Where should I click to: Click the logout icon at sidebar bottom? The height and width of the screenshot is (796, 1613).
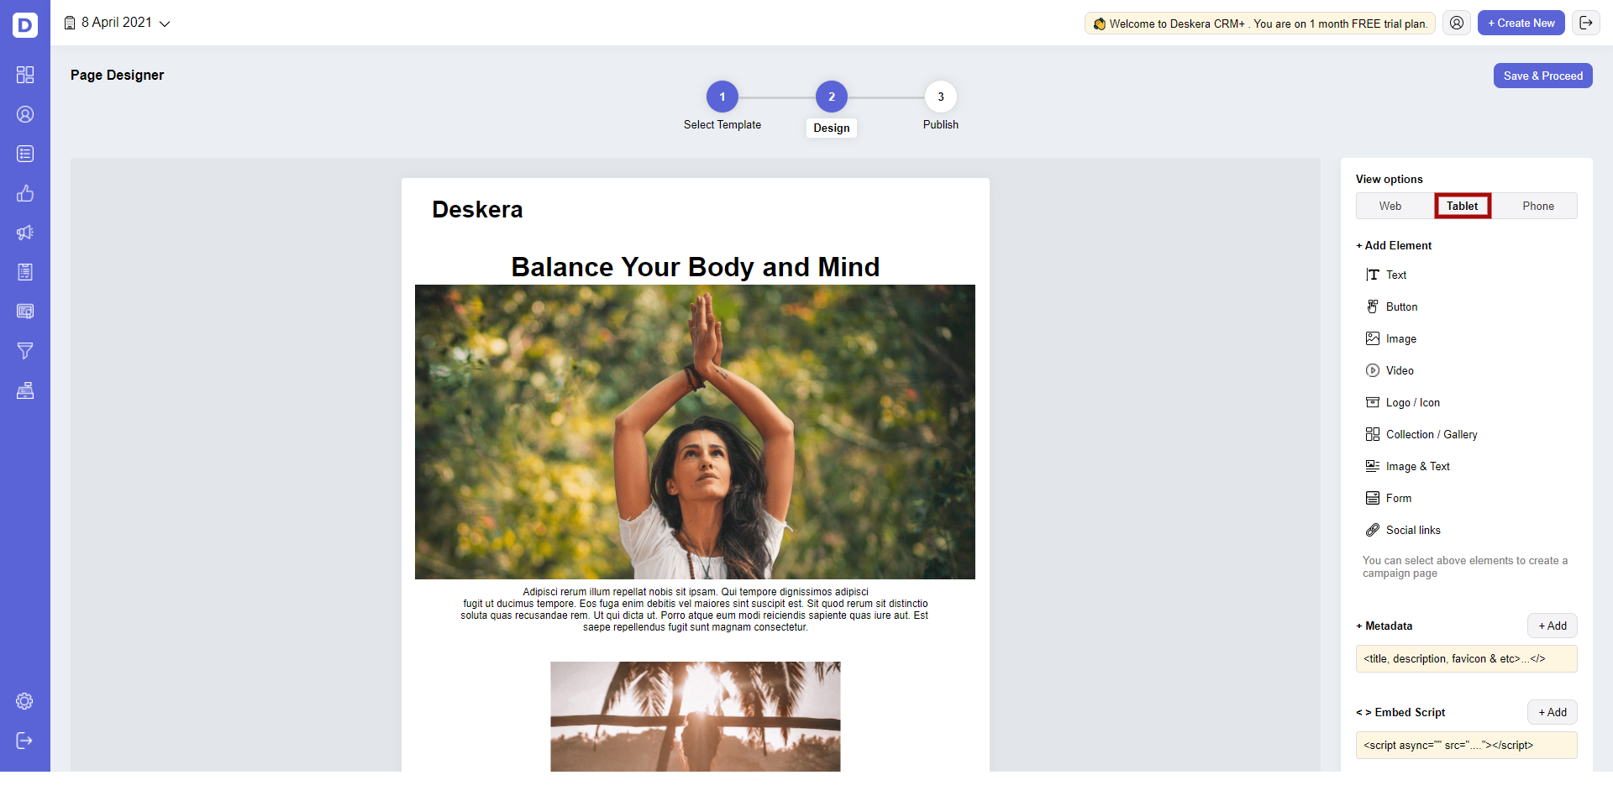(25, 741)
